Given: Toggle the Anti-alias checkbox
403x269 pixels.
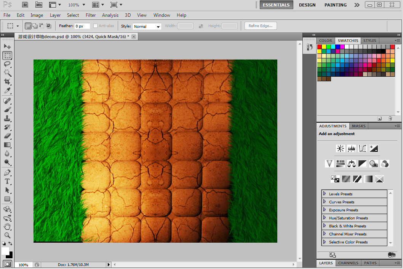Looking at the screenshot, I should coord(95,26).
